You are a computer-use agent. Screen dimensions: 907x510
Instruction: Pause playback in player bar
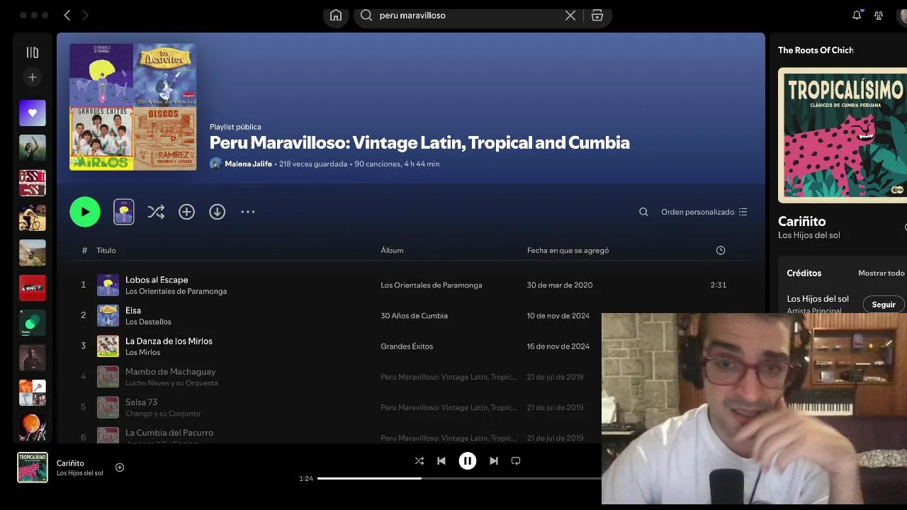(468, 460)
